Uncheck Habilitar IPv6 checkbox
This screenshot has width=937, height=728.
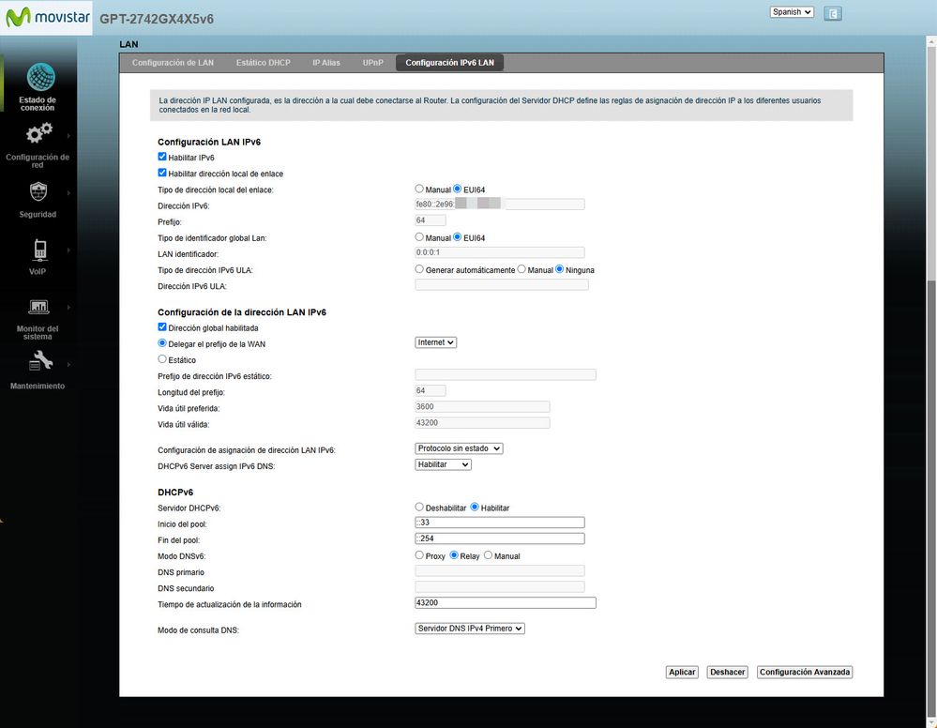click(x=162, y=157)
